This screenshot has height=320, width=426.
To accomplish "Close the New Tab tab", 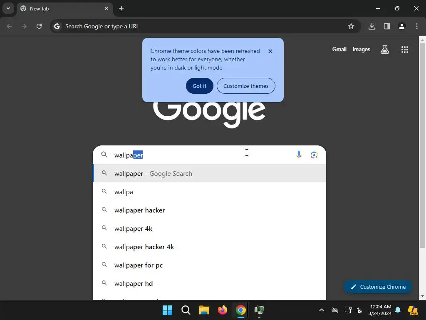I will 106,8.
